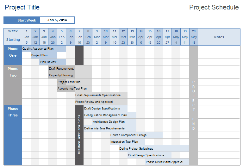Select the Plan Review task bar
The width and height of the screenshot is (243, 168).
coord(53,62)
